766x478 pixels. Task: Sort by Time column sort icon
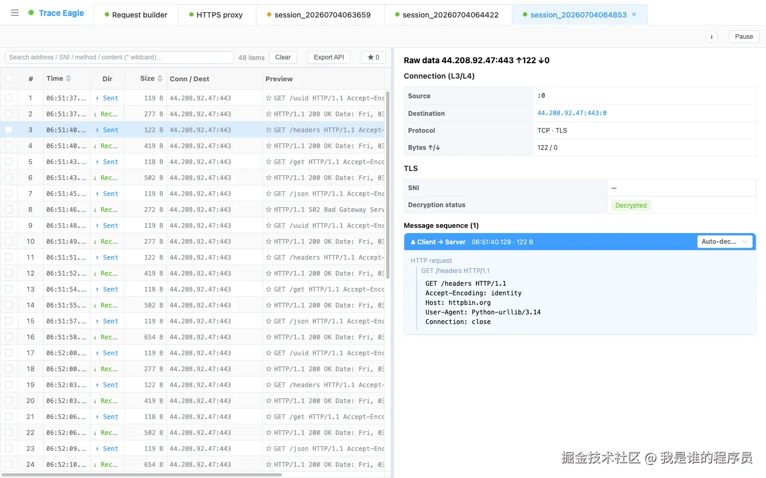(x=69, y=79)
